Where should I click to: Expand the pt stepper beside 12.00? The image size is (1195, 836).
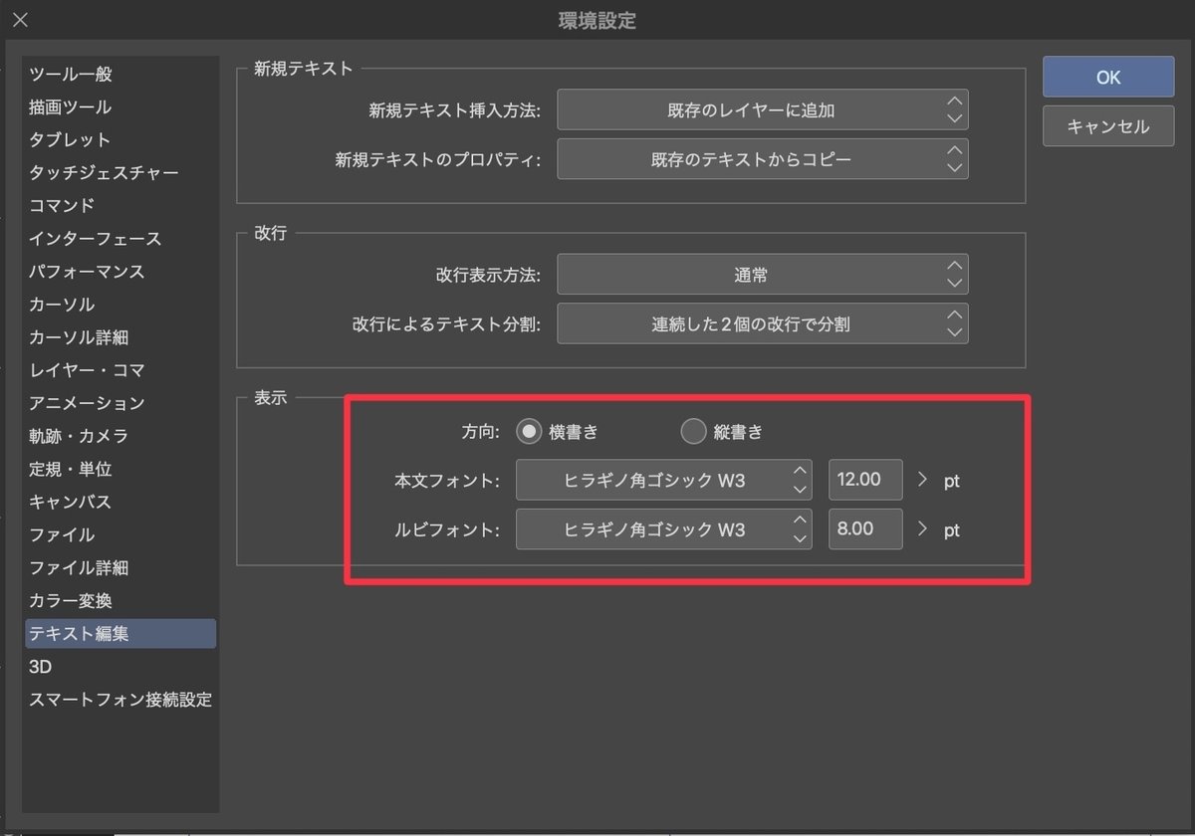pyautogui.click(x=922, y=480)
